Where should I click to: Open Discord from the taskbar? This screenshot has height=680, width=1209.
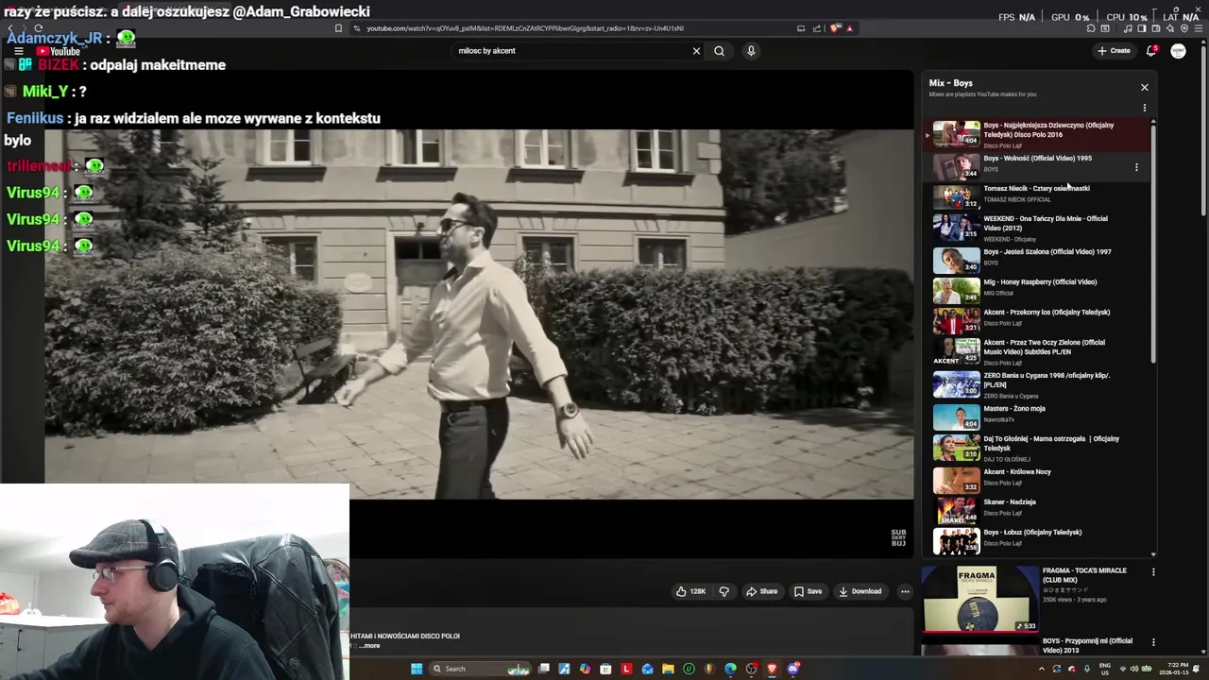tap(792, 669)
